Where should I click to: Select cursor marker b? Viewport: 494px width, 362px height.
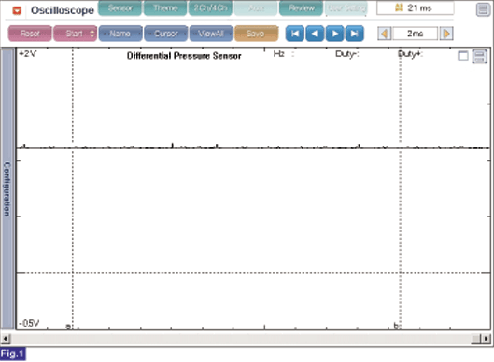coord(396,326)
